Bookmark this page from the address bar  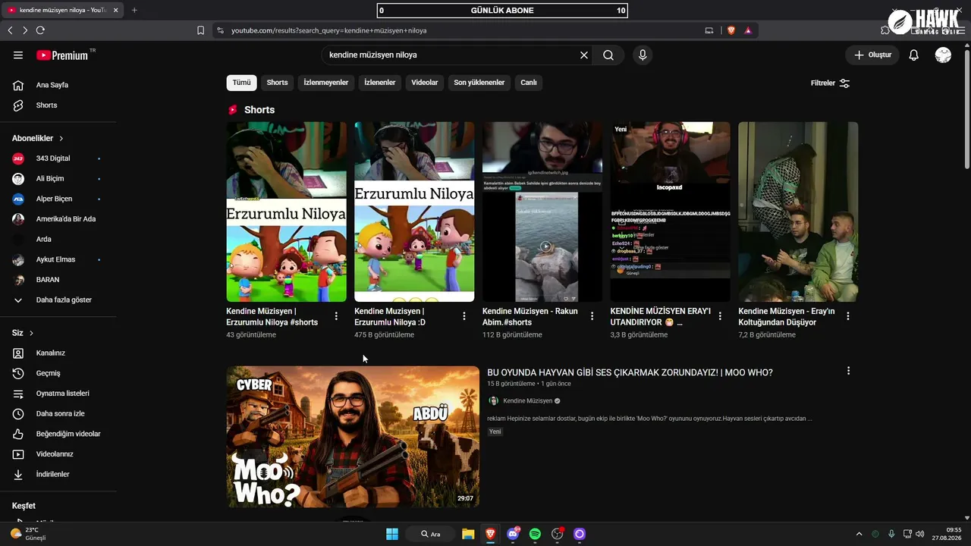tap(200, 30)
